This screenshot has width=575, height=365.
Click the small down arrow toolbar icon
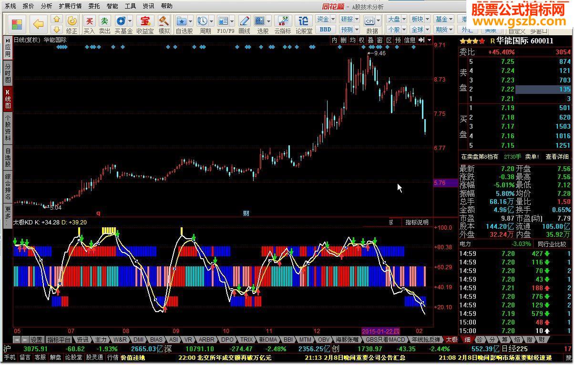point(57,30)
